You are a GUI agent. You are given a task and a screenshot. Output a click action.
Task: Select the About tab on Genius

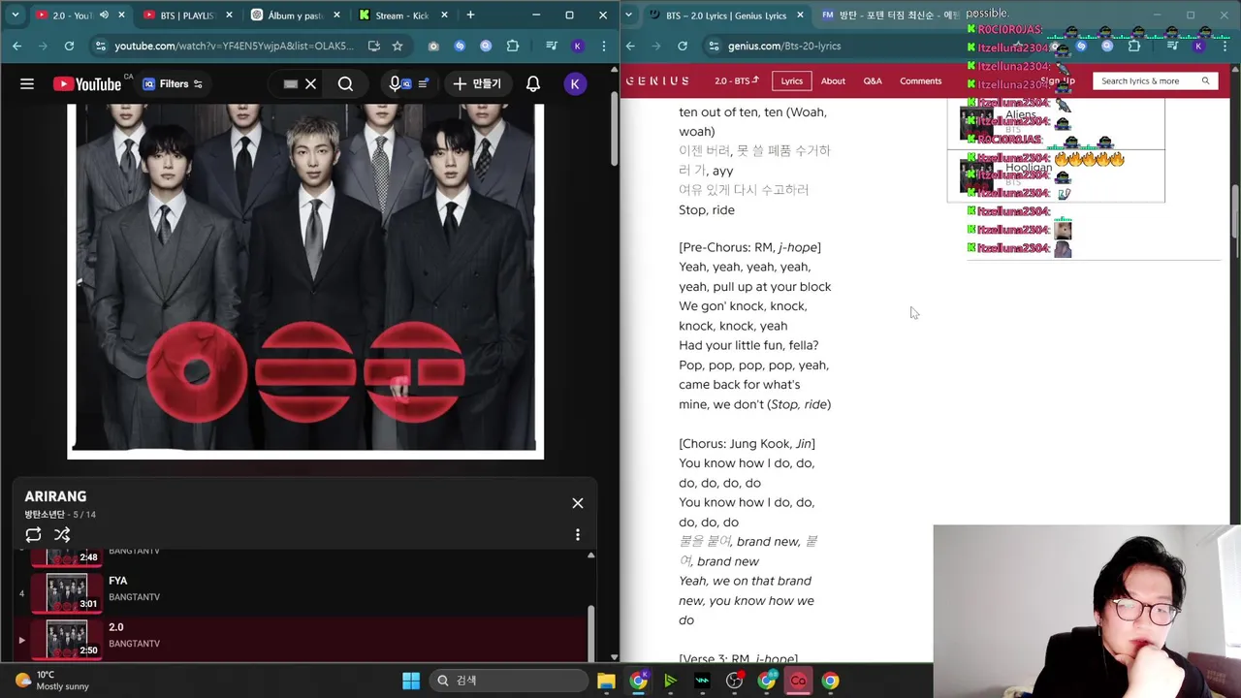(833, 81)
